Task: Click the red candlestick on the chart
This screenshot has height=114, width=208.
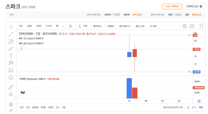Action: click(x=135, y=53)
